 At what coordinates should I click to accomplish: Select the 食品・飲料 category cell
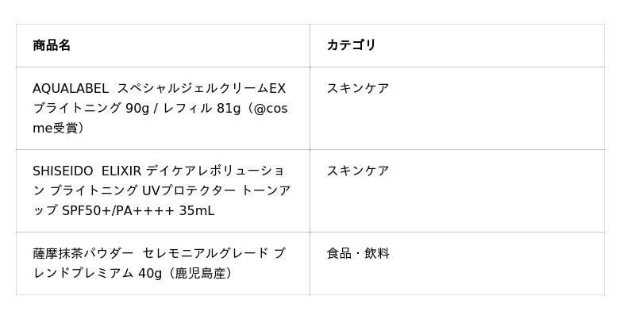[358, 253]
